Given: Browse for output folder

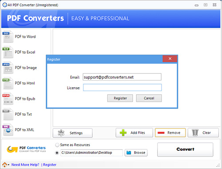Looking at the screenshot, I should [x=136, y=153].
